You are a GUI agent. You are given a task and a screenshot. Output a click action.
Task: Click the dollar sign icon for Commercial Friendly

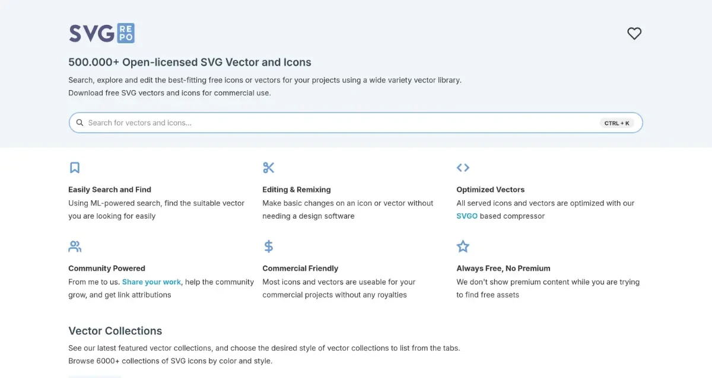pyautogui.click(x=269, y=246)
